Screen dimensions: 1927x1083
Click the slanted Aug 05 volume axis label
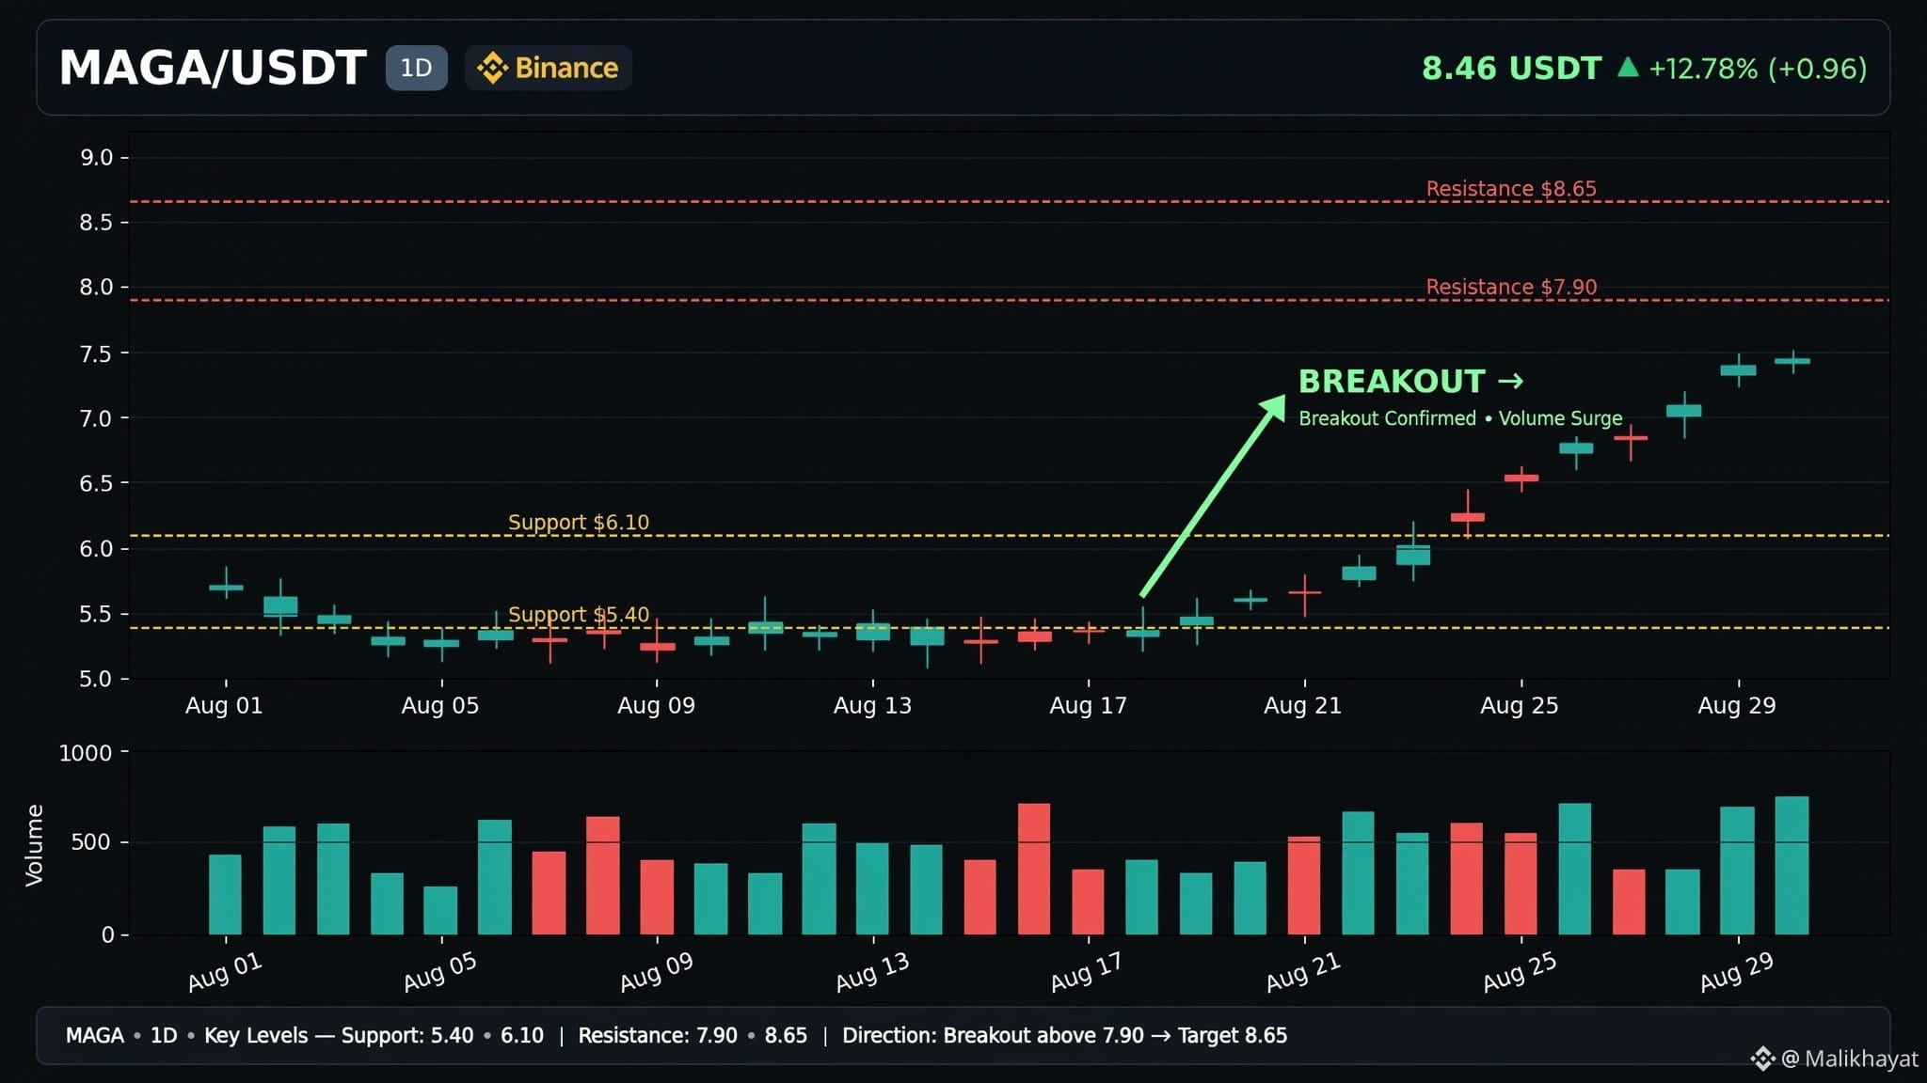coord(440,971)
